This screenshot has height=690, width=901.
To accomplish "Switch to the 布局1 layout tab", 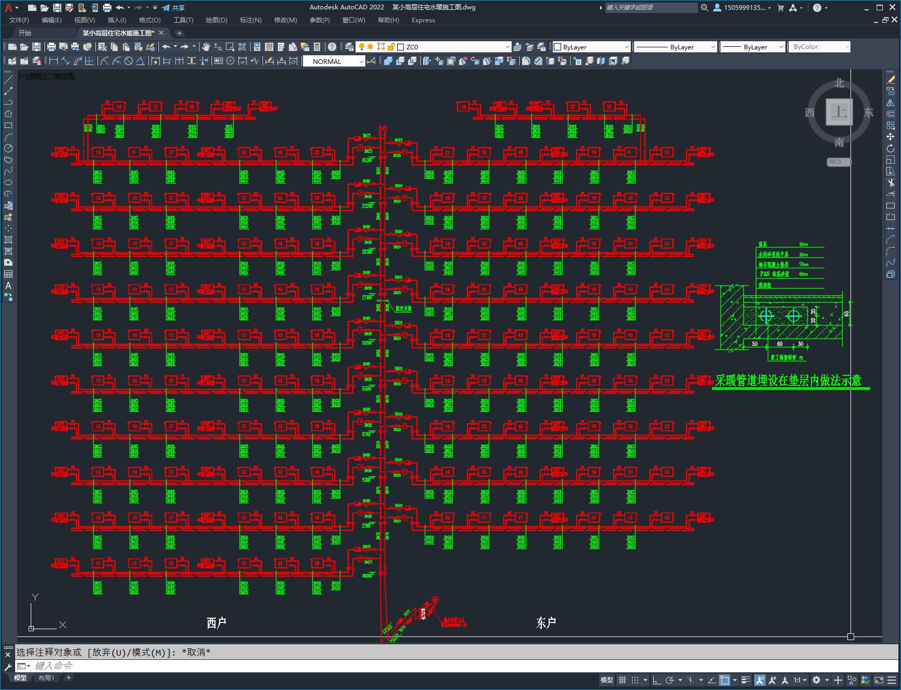I will [46, 678].
